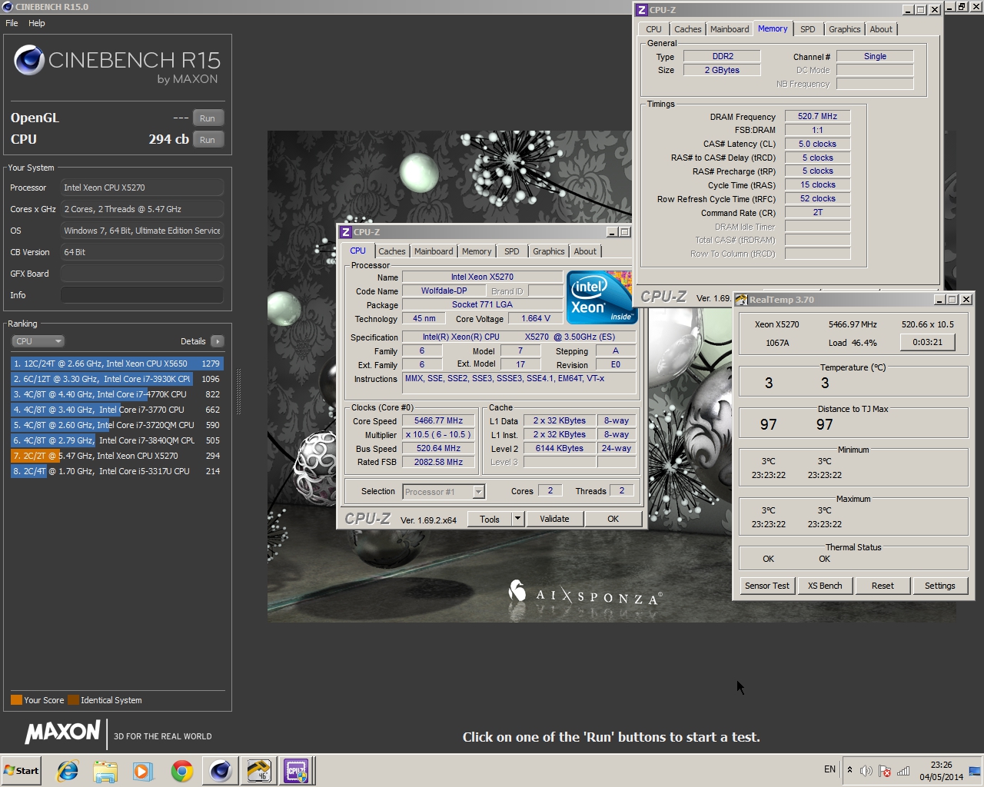Open the volume speaker tray icon
984x787 pixels.
click(866, 771)
